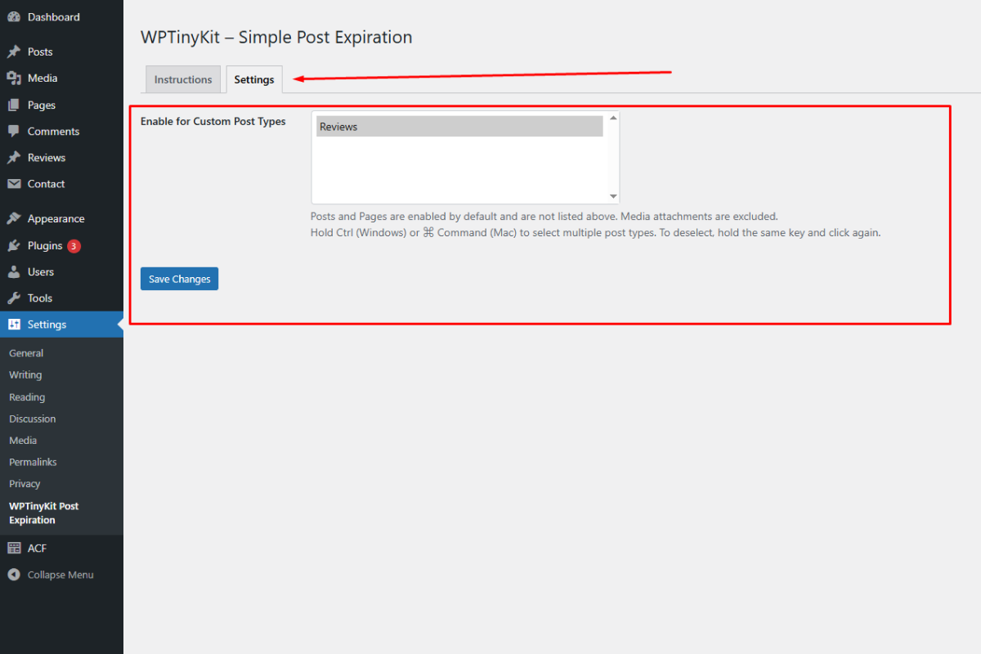Click the Plugins plug icon
The image size is (981, 654).
coord(14,245)
